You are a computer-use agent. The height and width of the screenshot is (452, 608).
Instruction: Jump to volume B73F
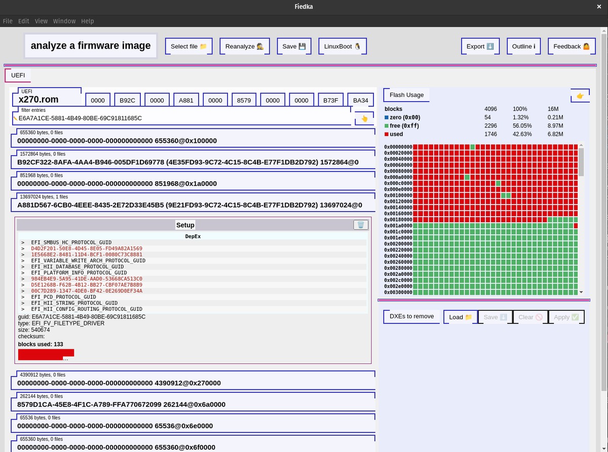(x=331, y=100)
